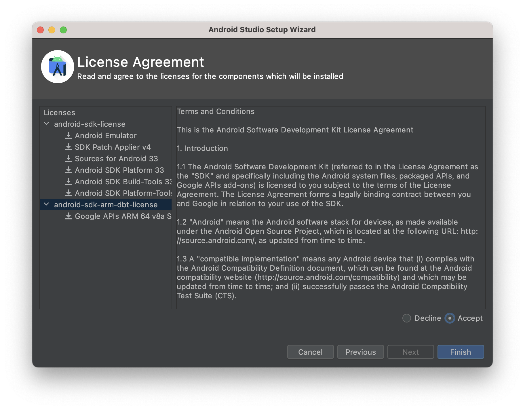
Task: Click the disabled Next button
Action: (410, 352)
